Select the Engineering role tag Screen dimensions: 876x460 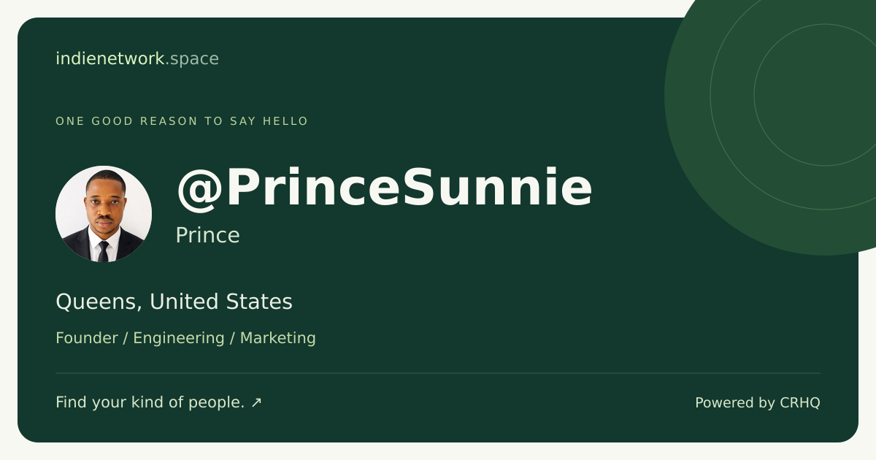click(x=179, y=338)
